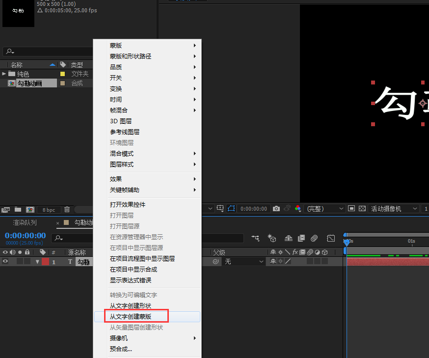Viewport: 429px width, 358px height.
Task: Click the lock column header icon
Action: pyautogui.click(x=27, y=252)
